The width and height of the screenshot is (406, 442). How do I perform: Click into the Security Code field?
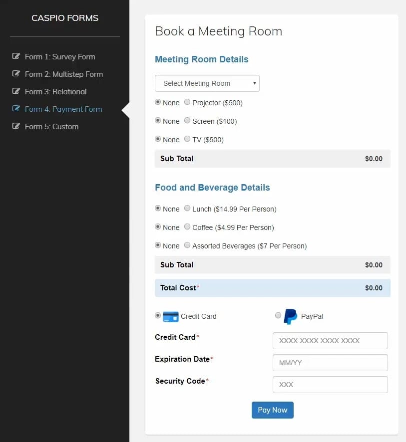[330, 385]
